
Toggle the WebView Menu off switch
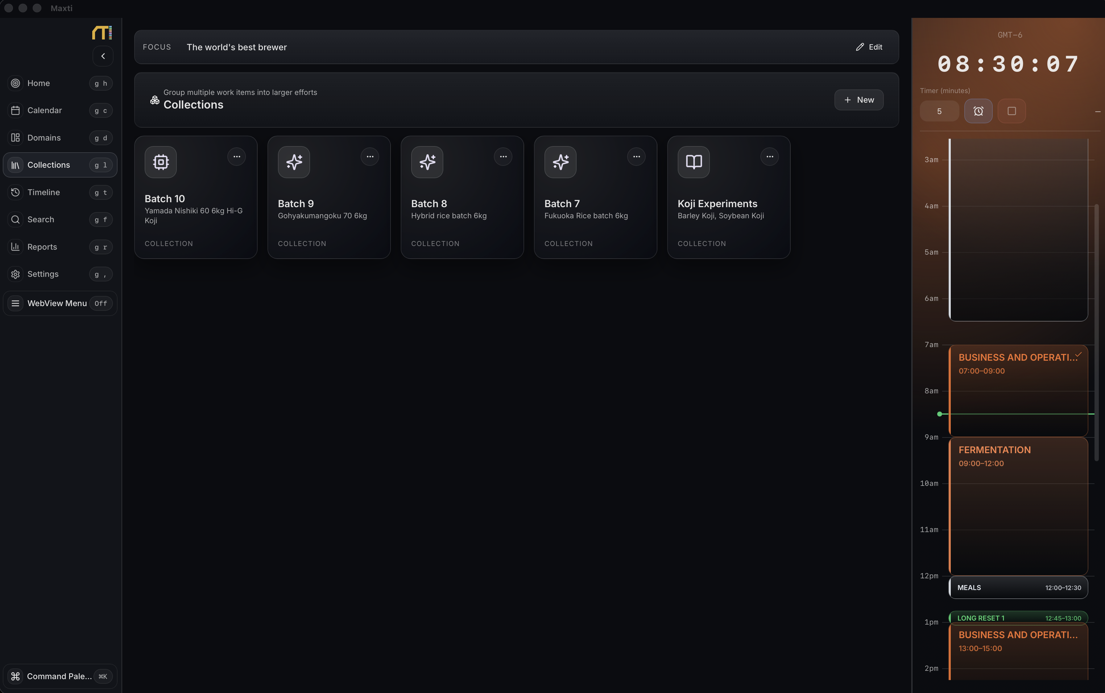point(101,303)
